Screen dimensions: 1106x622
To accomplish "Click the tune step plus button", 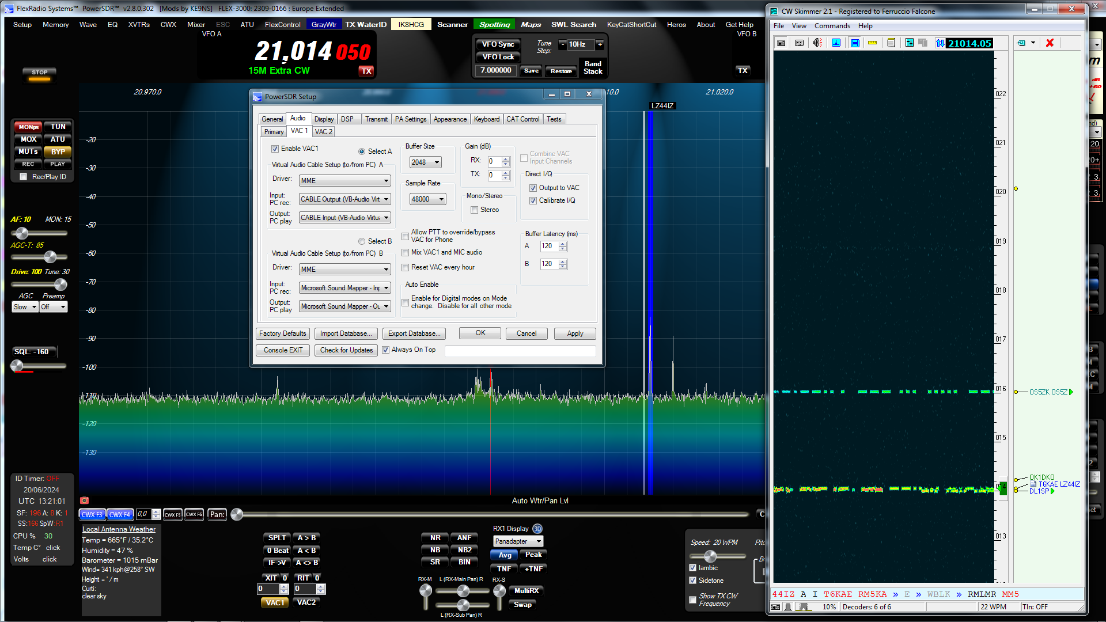I will (600, 44).
